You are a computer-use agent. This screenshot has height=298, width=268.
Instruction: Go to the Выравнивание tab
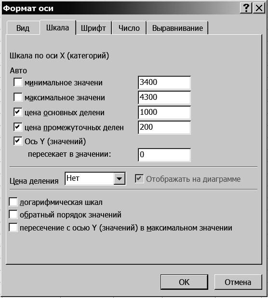point(177,28)
